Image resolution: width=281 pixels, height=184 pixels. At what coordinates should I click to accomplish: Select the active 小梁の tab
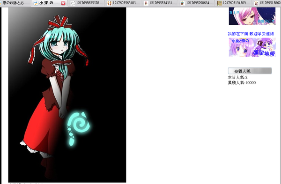50,3
